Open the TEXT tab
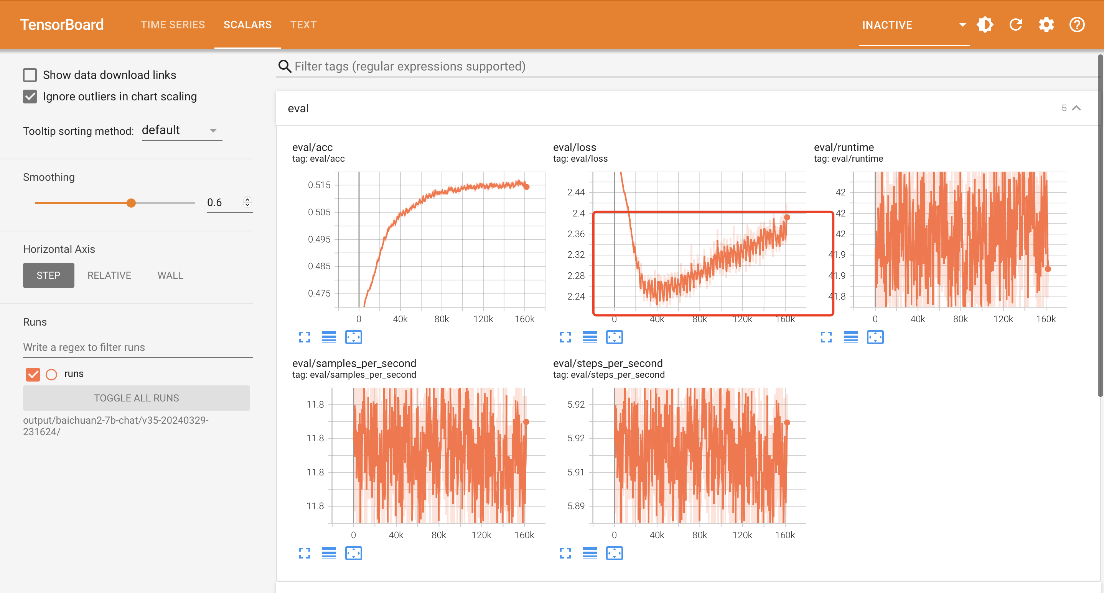 click(x=303, y=25)
